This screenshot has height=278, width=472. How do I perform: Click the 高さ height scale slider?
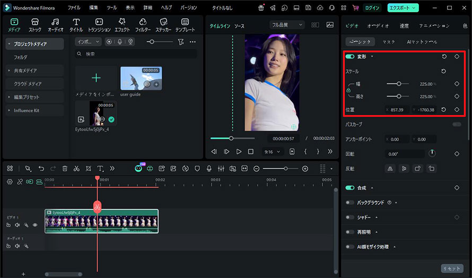(398, 97)
